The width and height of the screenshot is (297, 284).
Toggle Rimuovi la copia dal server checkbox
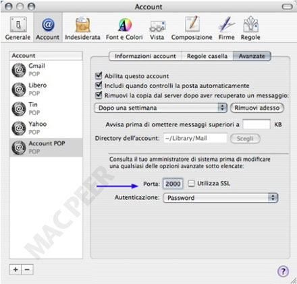(99, 95)
